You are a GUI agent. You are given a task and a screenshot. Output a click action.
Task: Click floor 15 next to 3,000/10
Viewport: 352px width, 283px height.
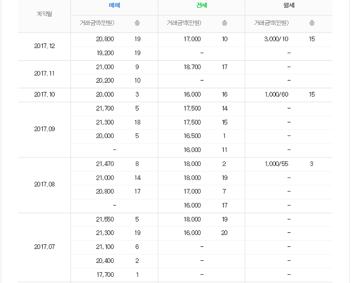312,39
